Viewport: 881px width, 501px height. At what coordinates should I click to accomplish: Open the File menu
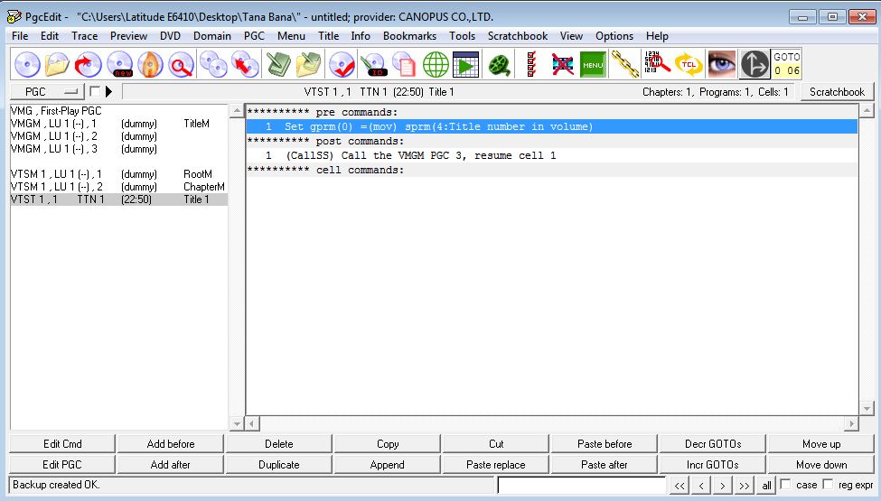pos(20,36)
